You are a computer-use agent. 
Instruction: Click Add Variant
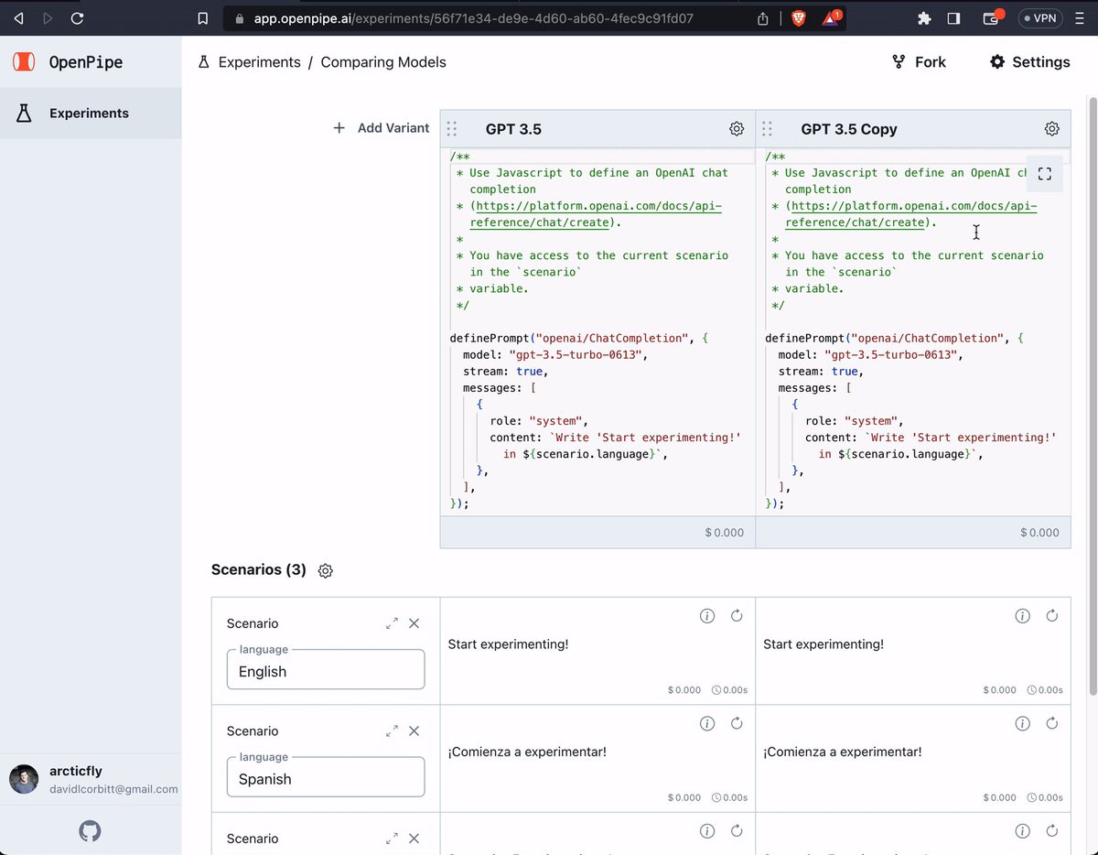(x=381, y=128)
